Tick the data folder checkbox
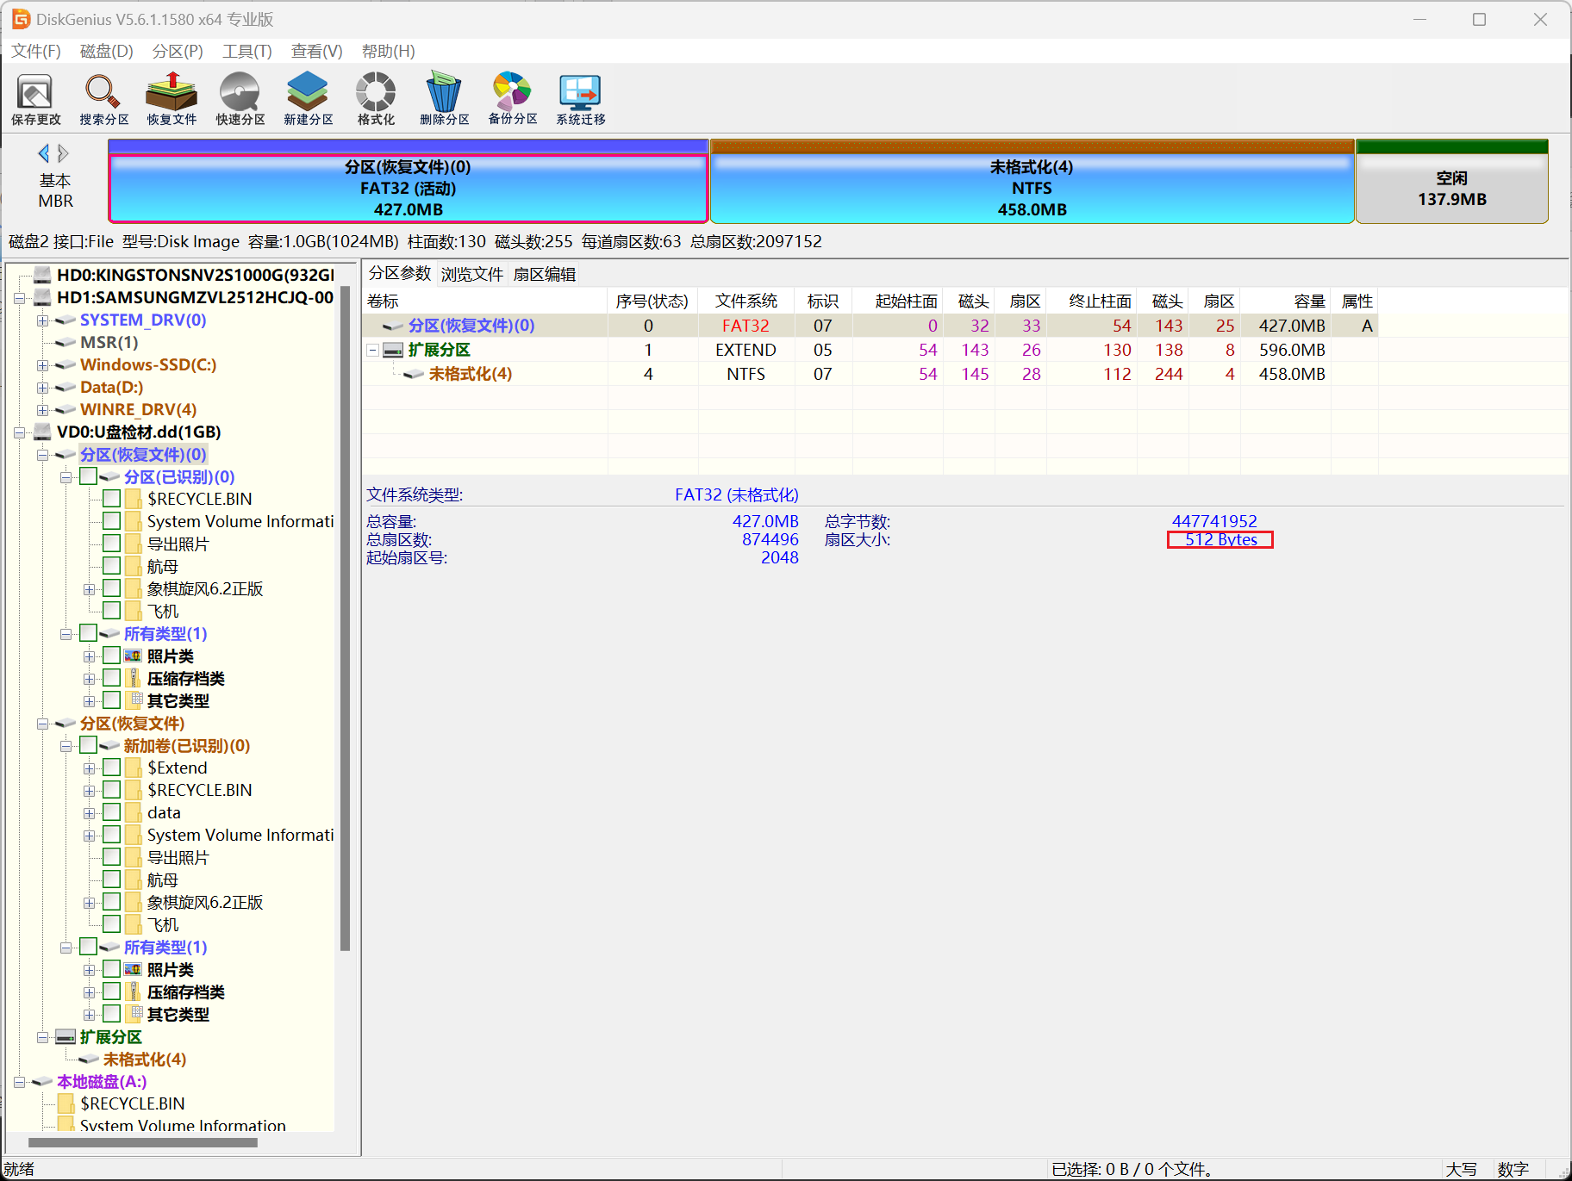Image resolution: width=1572 pixels, height=1181 pixels. pyautogui.click(x=111, y=812)
